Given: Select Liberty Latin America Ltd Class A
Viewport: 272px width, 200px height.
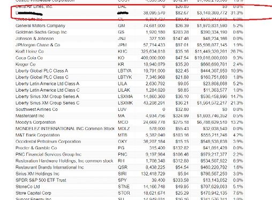Looking at the screenshot, I should point(47,84).
